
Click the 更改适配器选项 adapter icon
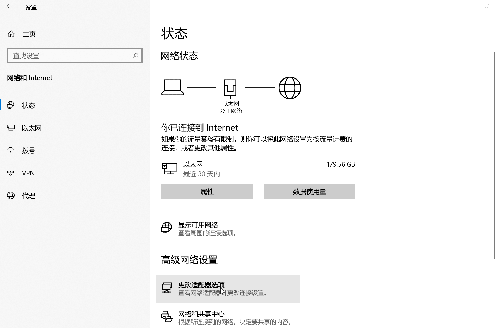point(167,288)
